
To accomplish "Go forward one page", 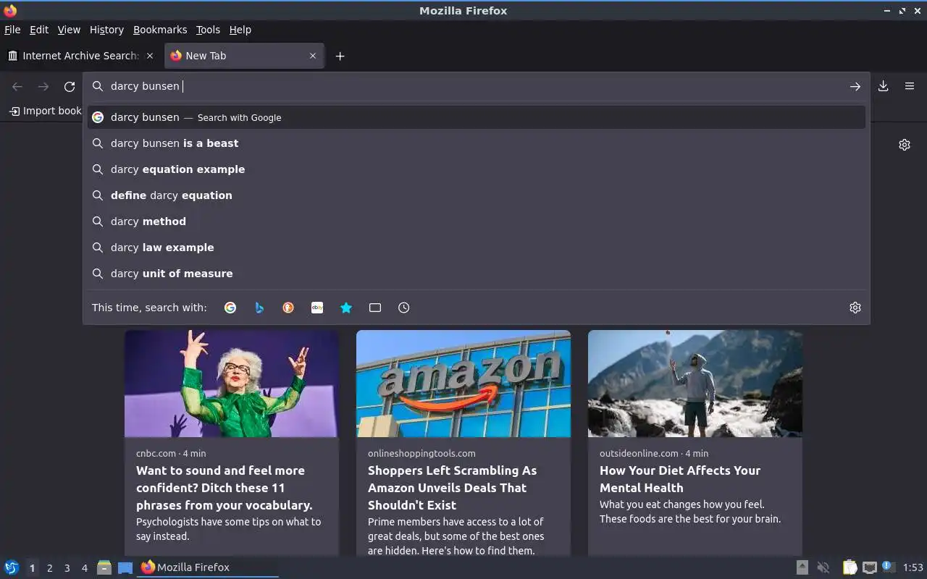I will tap(43, 87).
